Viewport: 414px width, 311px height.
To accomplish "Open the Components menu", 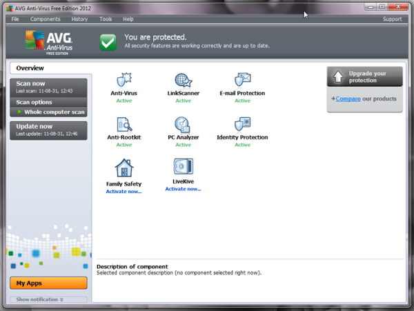I will pos(45,19).
